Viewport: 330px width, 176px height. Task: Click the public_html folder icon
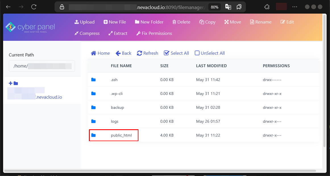click(94, 135)
